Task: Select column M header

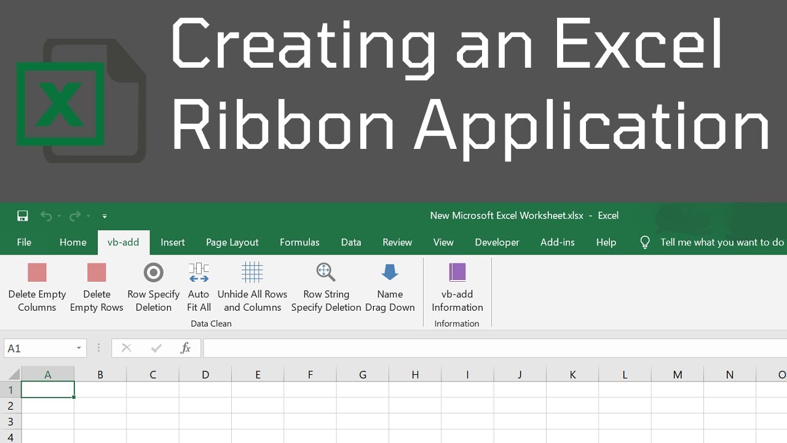Action: (678, 374)
